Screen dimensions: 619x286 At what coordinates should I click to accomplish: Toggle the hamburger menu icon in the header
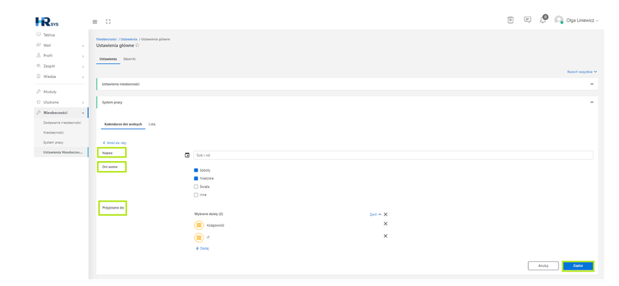(x=94, y=22)
